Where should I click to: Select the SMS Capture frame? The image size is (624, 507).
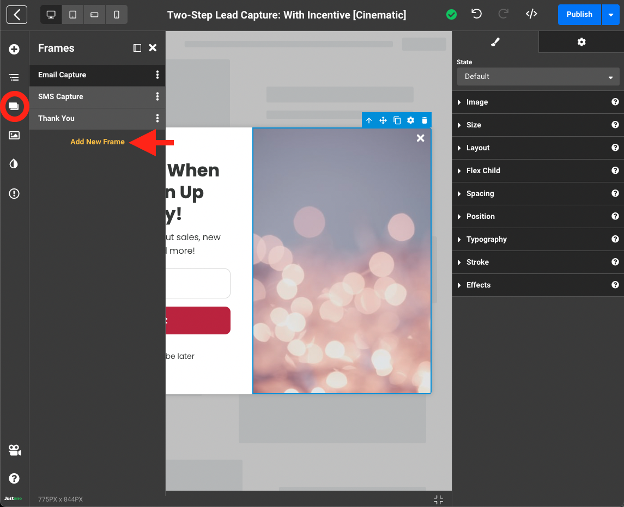pyautogui.click(x=61, y=96)
